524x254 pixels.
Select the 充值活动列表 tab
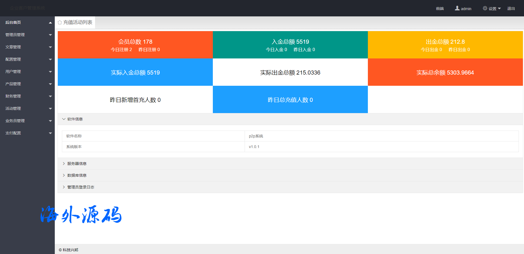click(78, 22)
